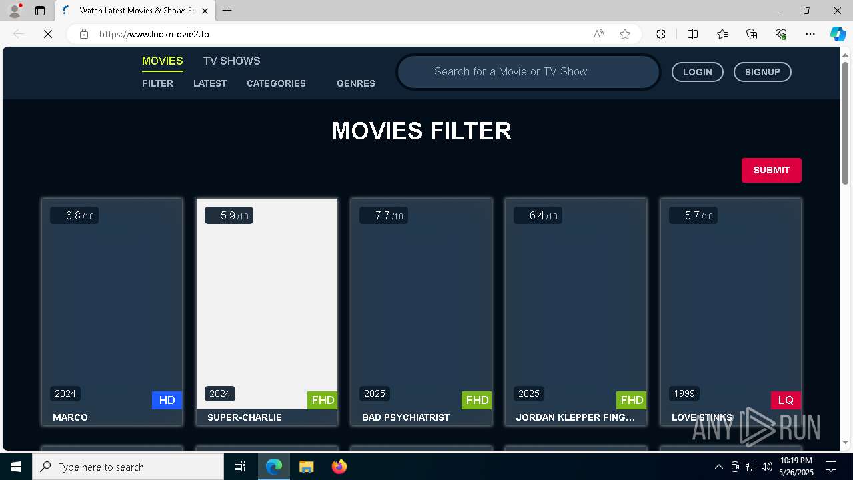This screenshot has height=480, width=853.
Task: Open the notifications center icon
Action: [831, 467]
